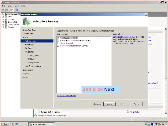Go to Certificate Database wizard step
The width and height of the screenshot is (168, 126).
33,66
